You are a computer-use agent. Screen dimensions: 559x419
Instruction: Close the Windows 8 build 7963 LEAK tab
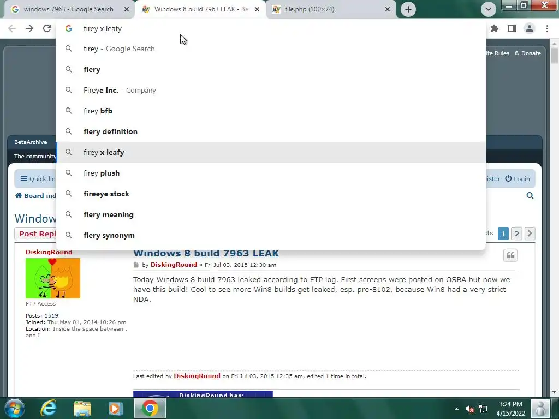[x=257, y=9]
